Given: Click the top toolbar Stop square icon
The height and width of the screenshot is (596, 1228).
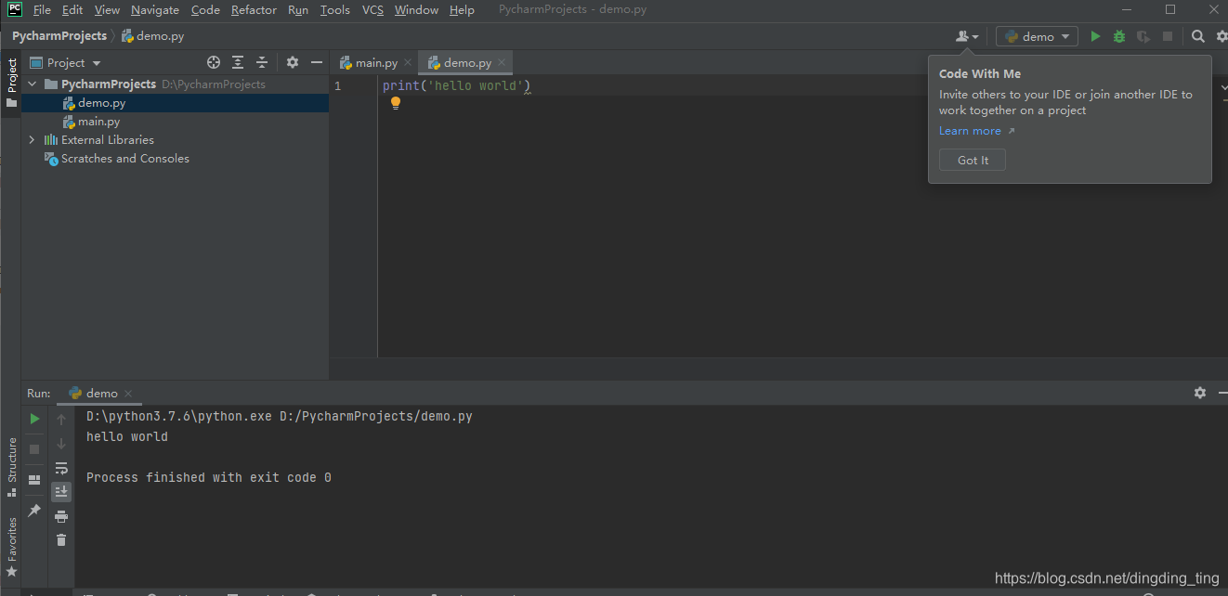Looking at the screenshot, I should pyautogui.click(x=1168, y=36).
